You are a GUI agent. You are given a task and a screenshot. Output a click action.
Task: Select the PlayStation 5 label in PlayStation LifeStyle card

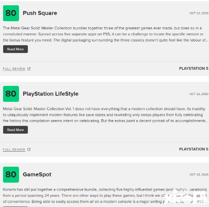(x=193, y=149)
